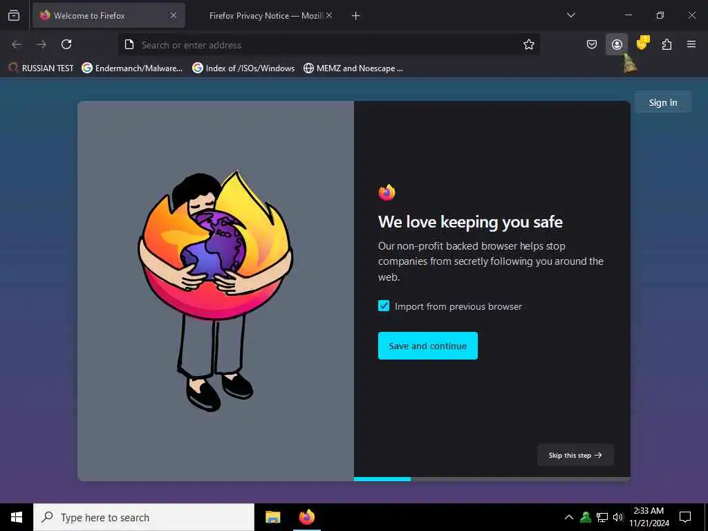Click the yellow shield extension icon
708x531 pixels.
pos(642,44)
